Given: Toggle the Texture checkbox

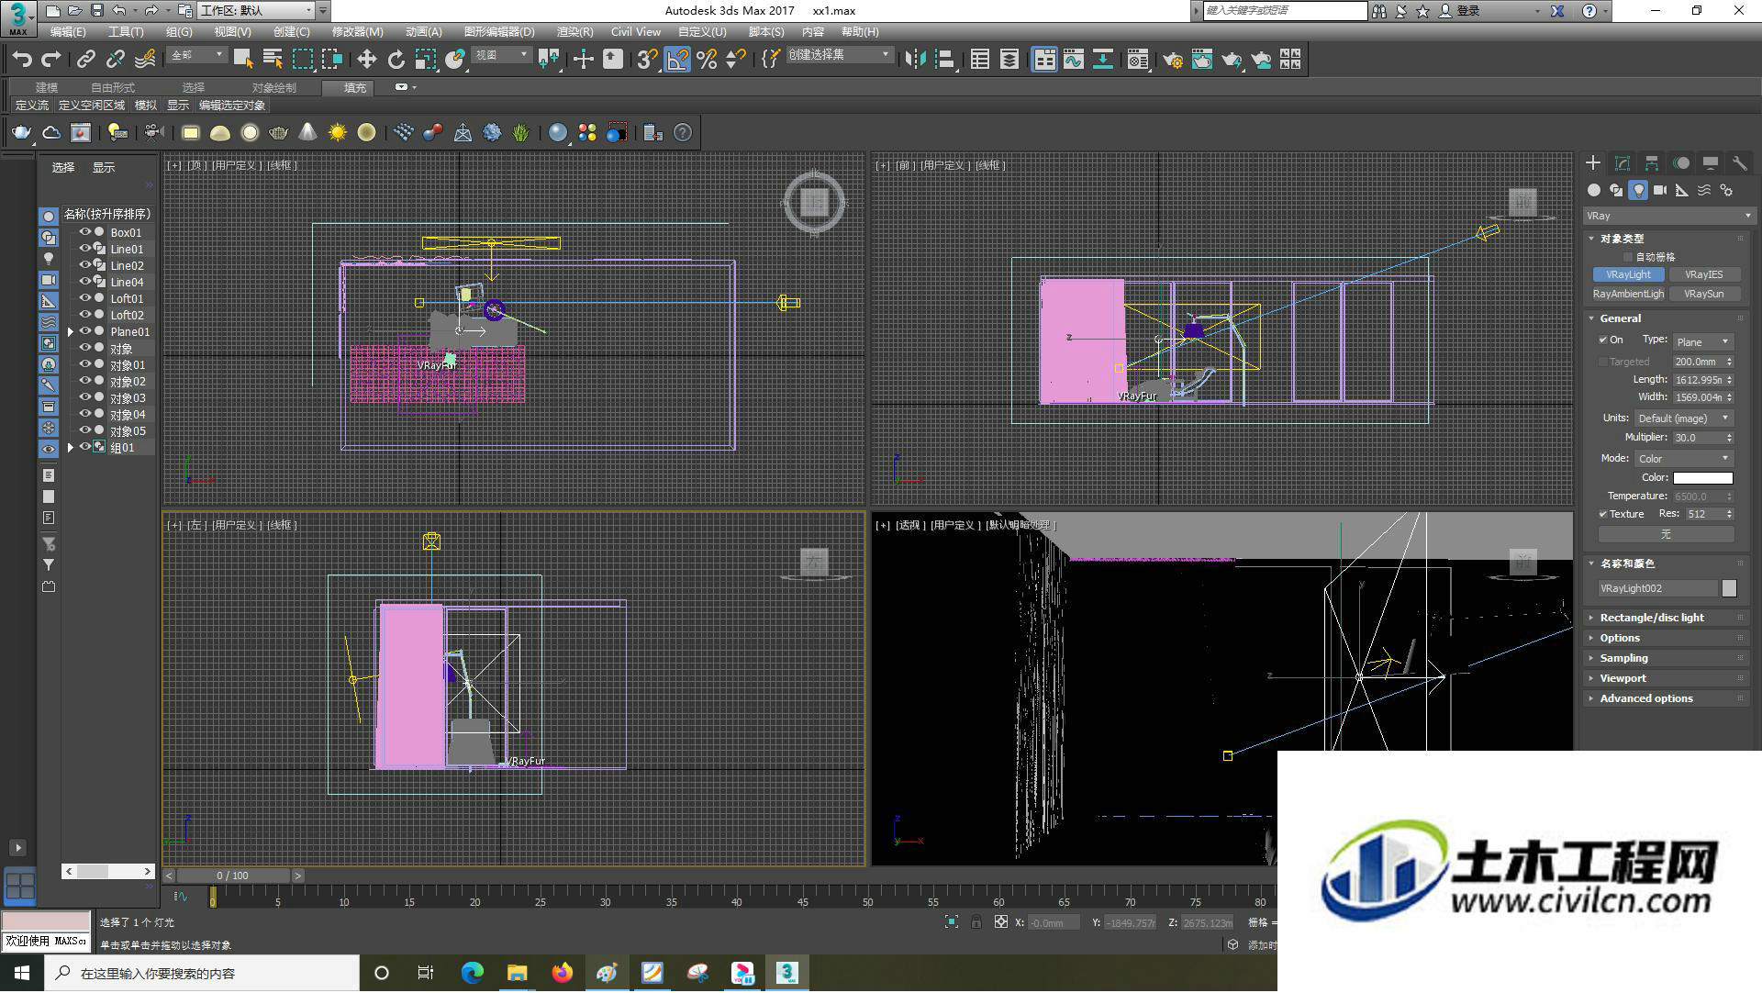Looking at the screenshot, I should pos(1603,514).
